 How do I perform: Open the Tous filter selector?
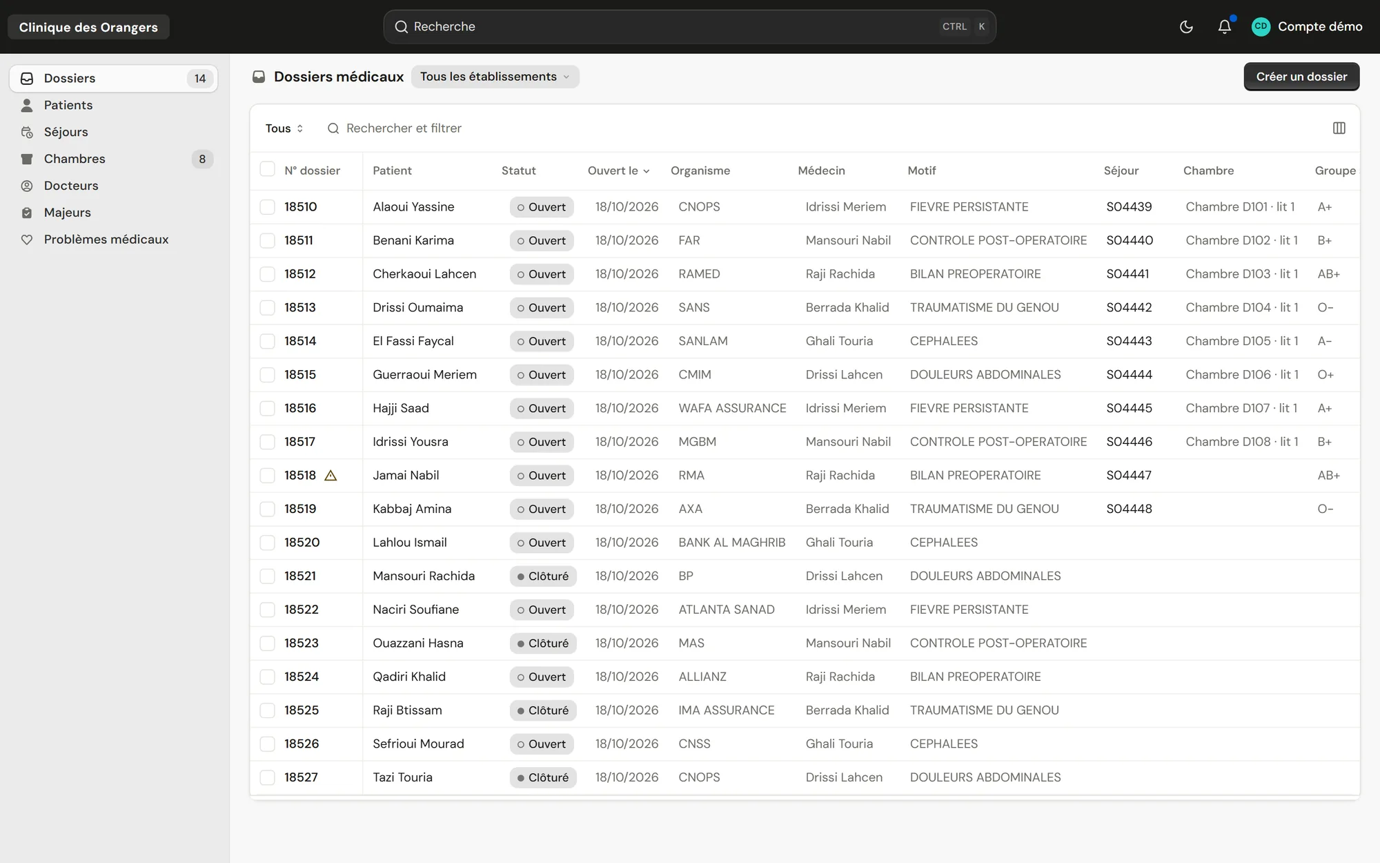pyautogui.click(x=284, y=128)
